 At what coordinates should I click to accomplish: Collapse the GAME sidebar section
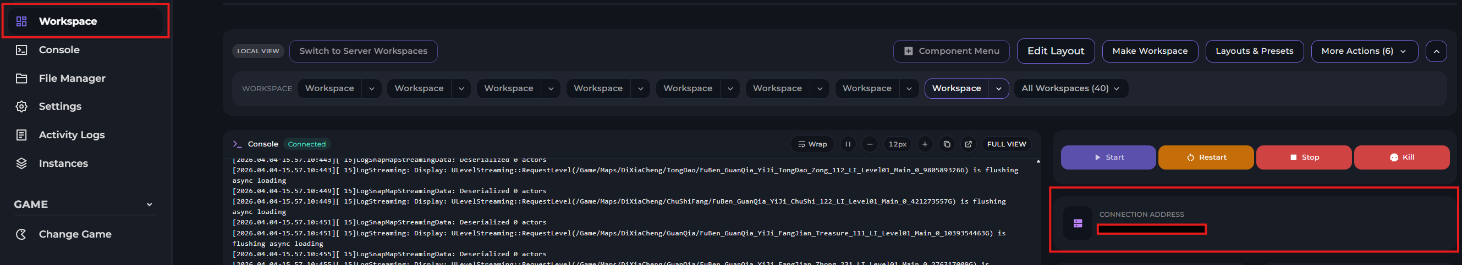pyautogui.click(x=149, y=205)
